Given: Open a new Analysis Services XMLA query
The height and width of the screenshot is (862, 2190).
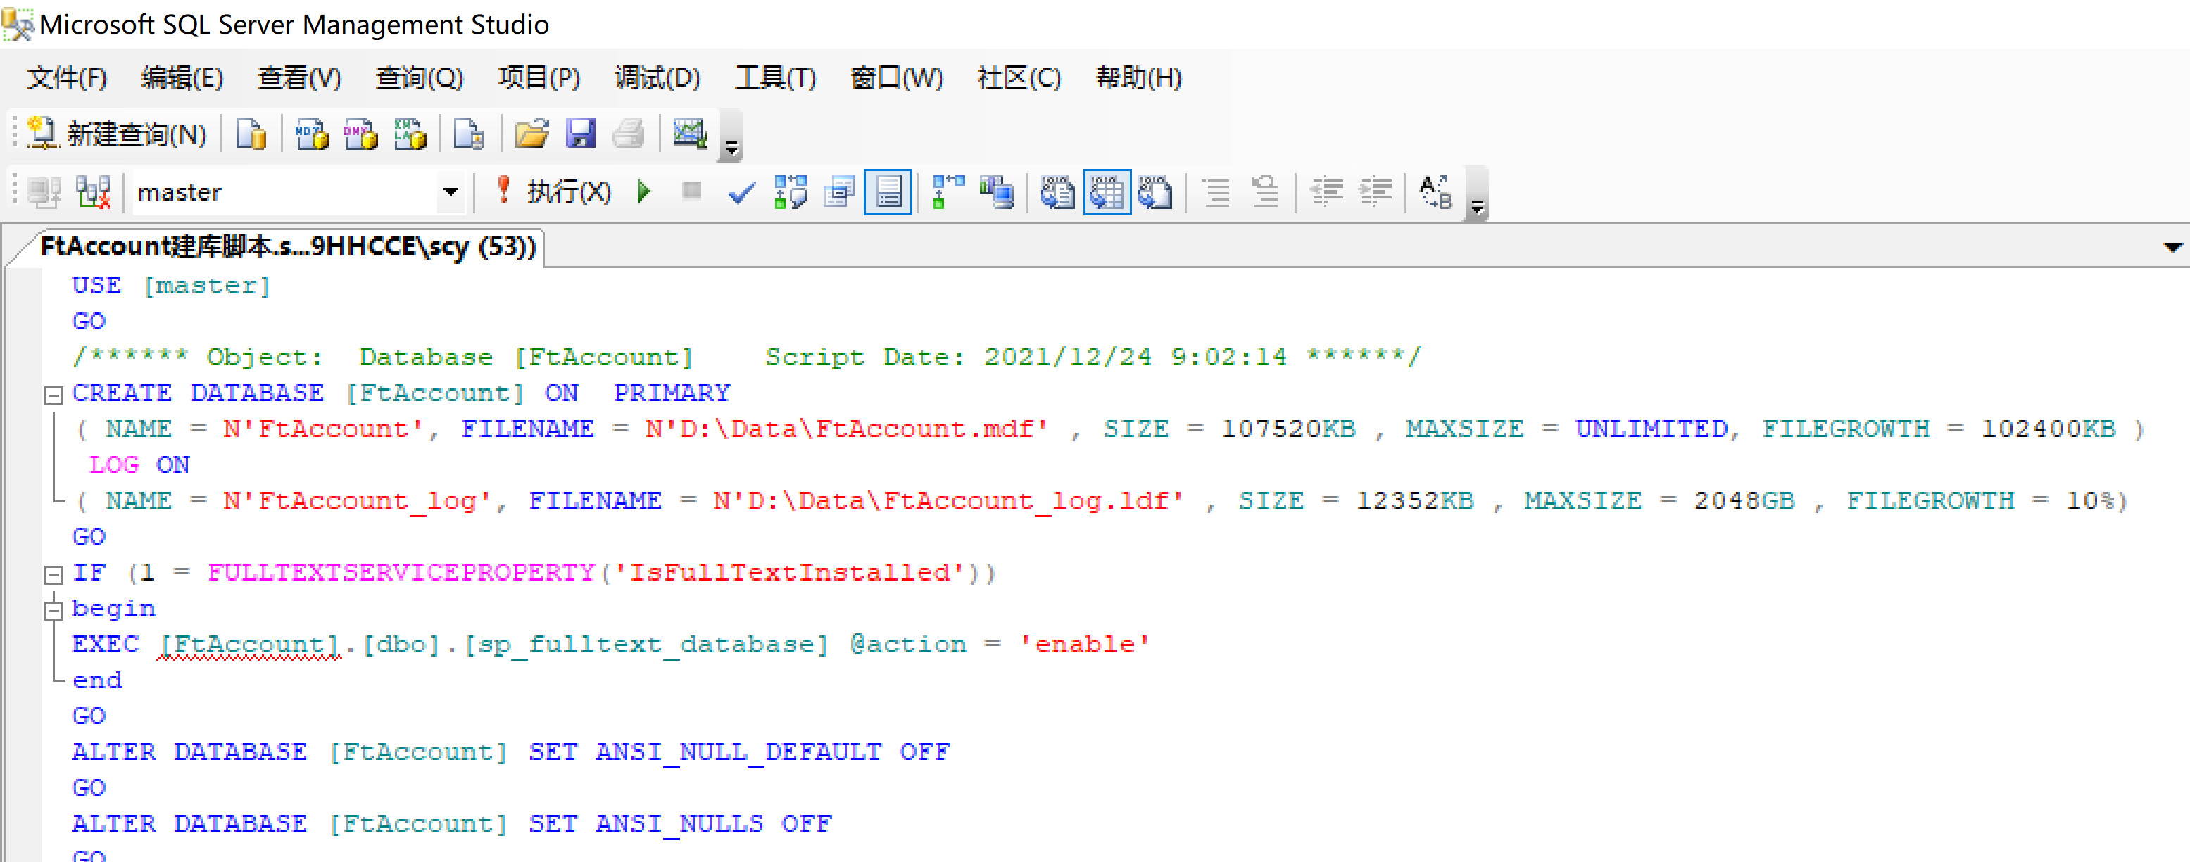Looking at the screenshot, I should point(410,134).
